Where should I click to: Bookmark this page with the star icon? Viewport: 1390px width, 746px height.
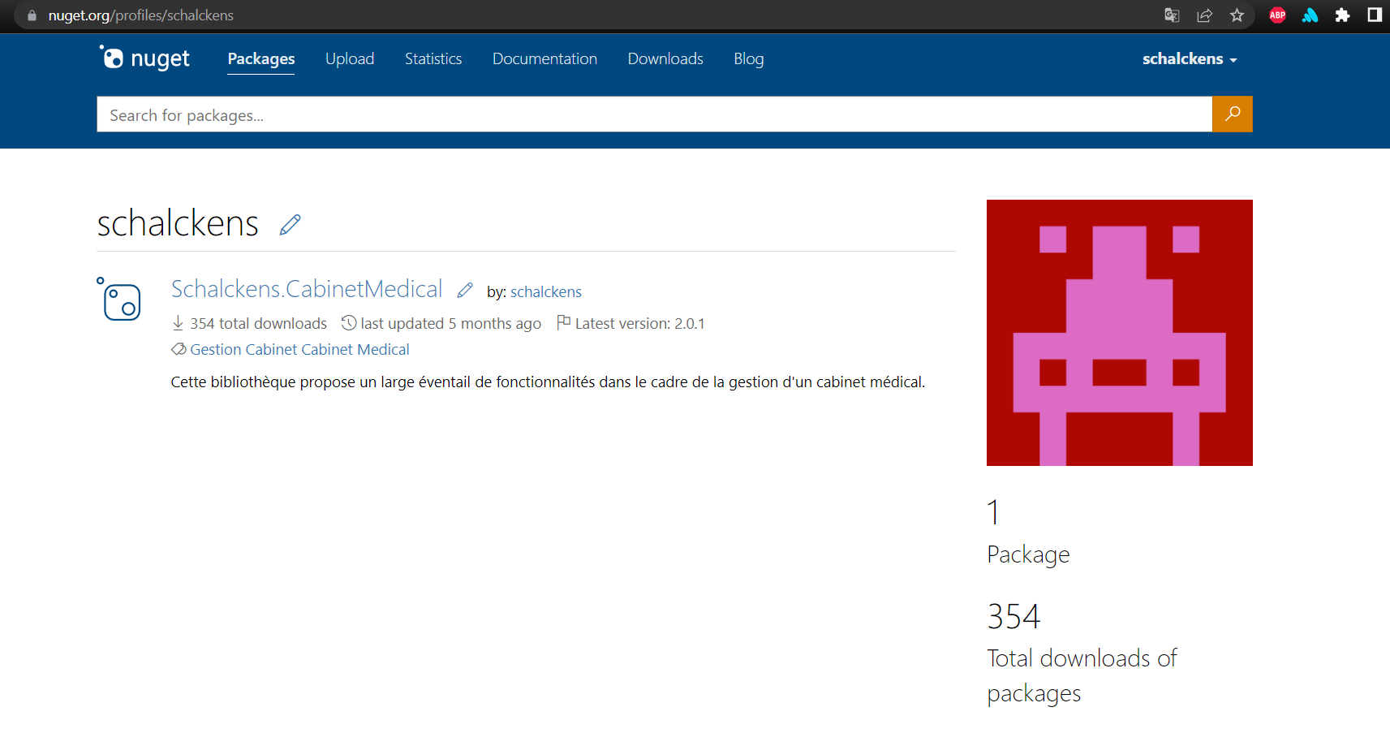click(x=1237, y=15)
